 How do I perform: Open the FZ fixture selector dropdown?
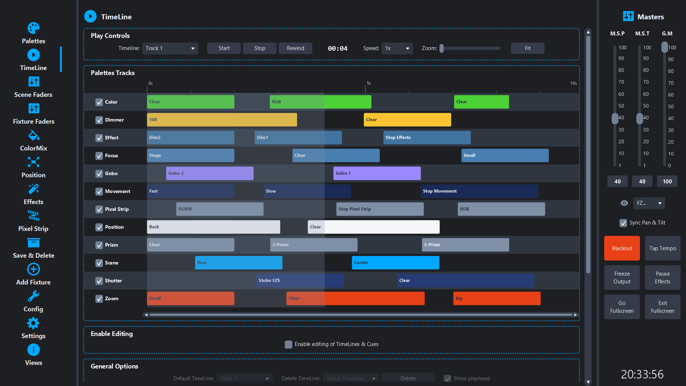coord(649,203)
